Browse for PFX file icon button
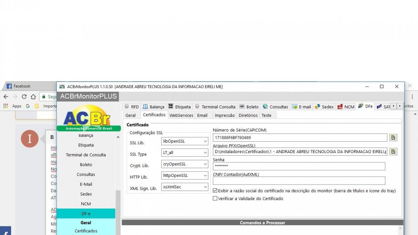418x235 pixels. 393,152
